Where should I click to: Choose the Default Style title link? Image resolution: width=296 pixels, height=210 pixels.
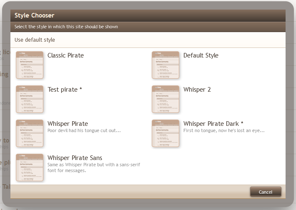click(x=201, y=55)
